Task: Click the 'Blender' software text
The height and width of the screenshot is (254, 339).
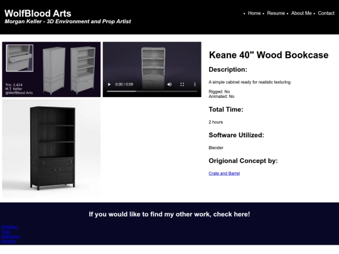Action: (x=216, y=148)
